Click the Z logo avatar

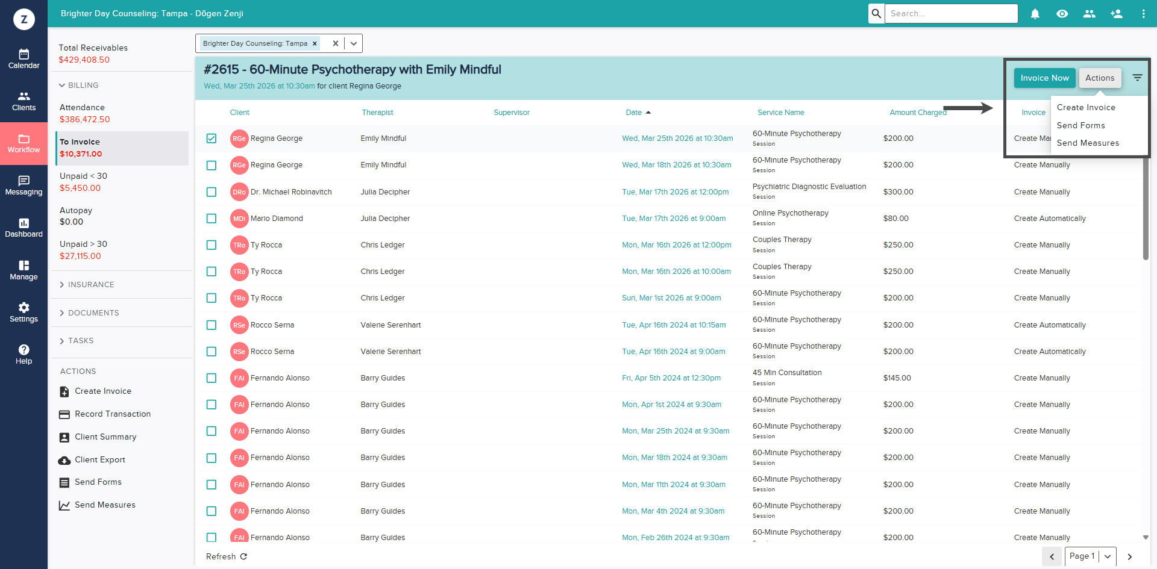coord(24,19)
